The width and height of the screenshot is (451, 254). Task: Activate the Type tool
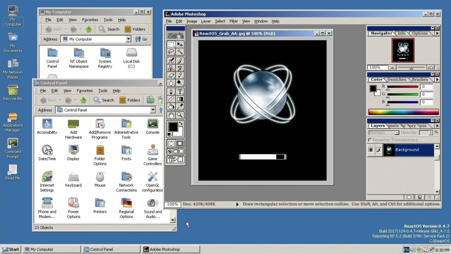tap(180, 92)
